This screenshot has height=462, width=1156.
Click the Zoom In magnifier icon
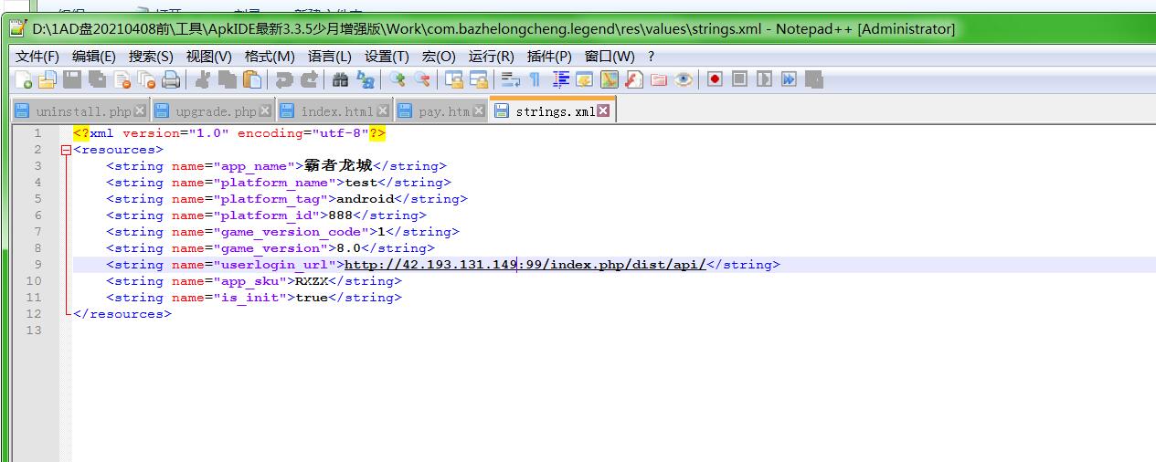[397, 80]
